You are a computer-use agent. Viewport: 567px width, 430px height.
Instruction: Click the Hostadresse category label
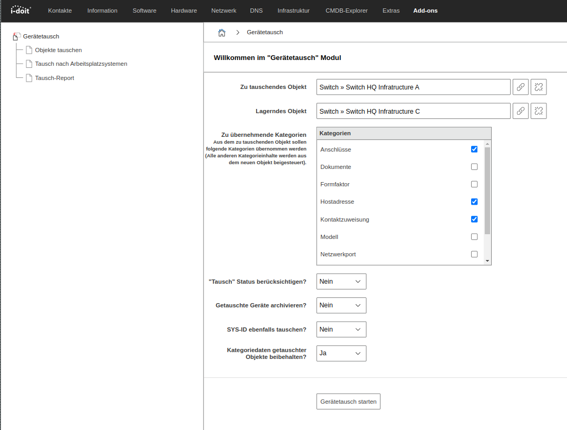[337, 202]
